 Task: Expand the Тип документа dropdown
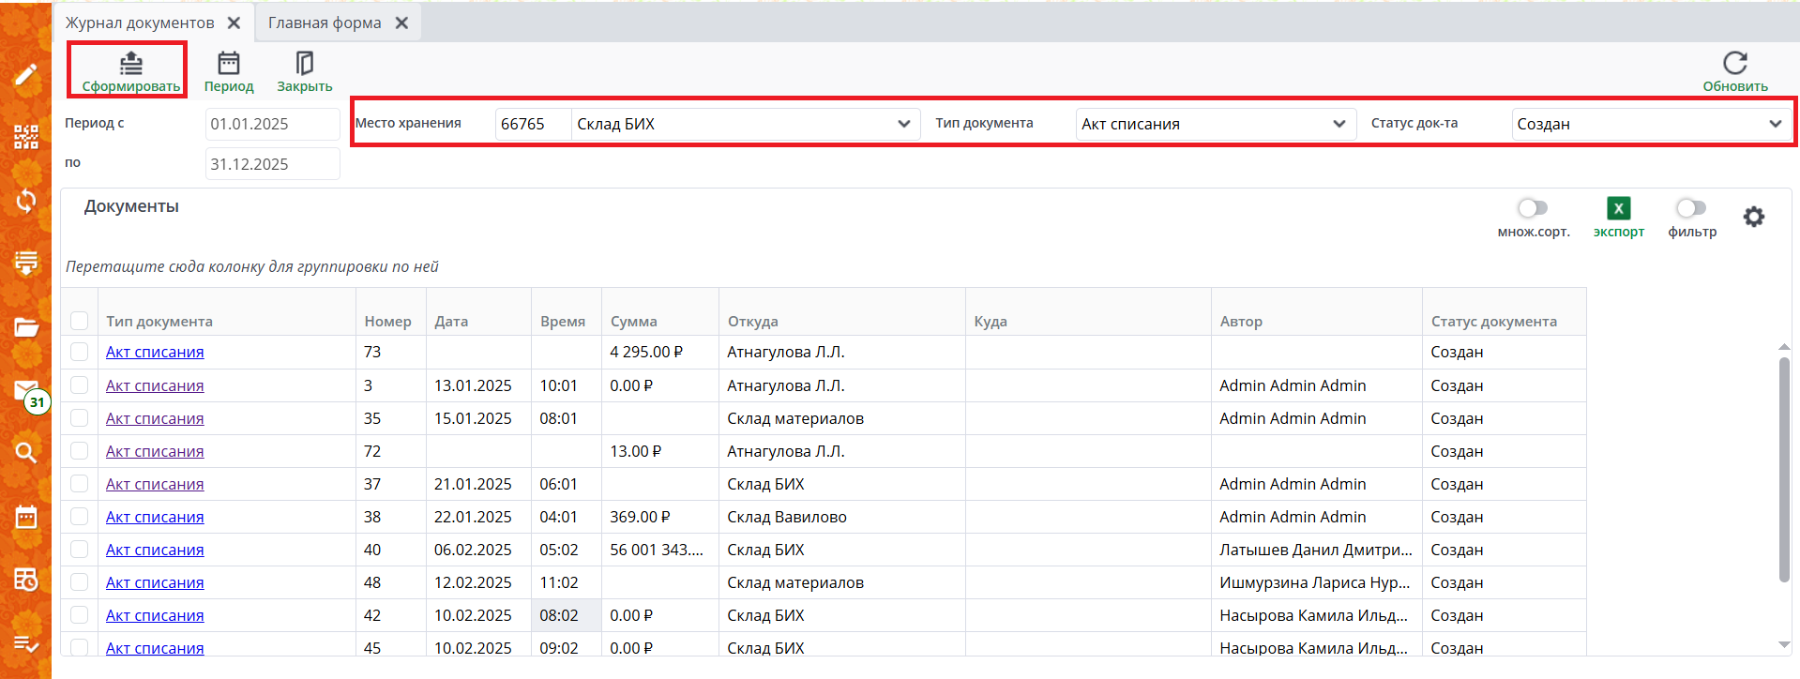1339,124
